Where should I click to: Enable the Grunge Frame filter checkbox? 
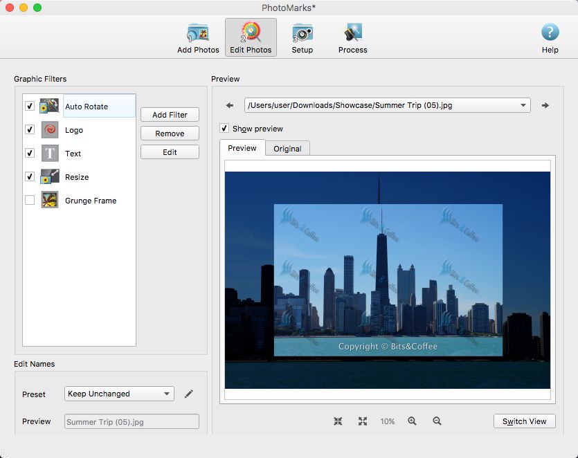tap(30, 200)
